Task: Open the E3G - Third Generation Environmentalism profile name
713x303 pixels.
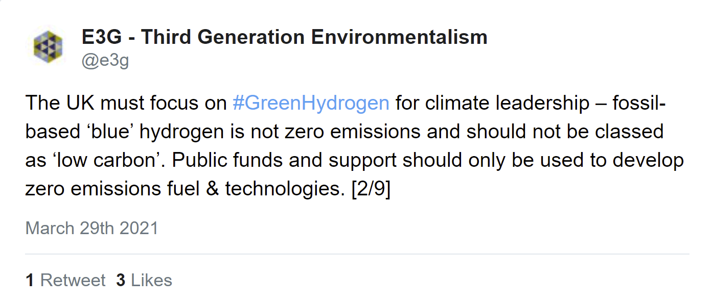Action: (x=284, y=37)
